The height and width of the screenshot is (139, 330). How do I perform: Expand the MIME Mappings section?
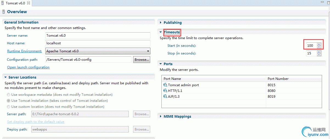(161, 116)
